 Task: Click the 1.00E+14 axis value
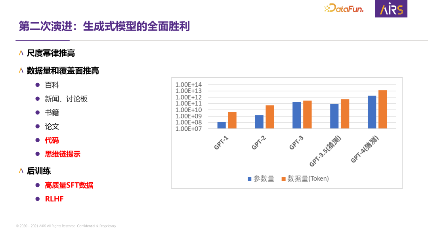(x=189, y=85)
